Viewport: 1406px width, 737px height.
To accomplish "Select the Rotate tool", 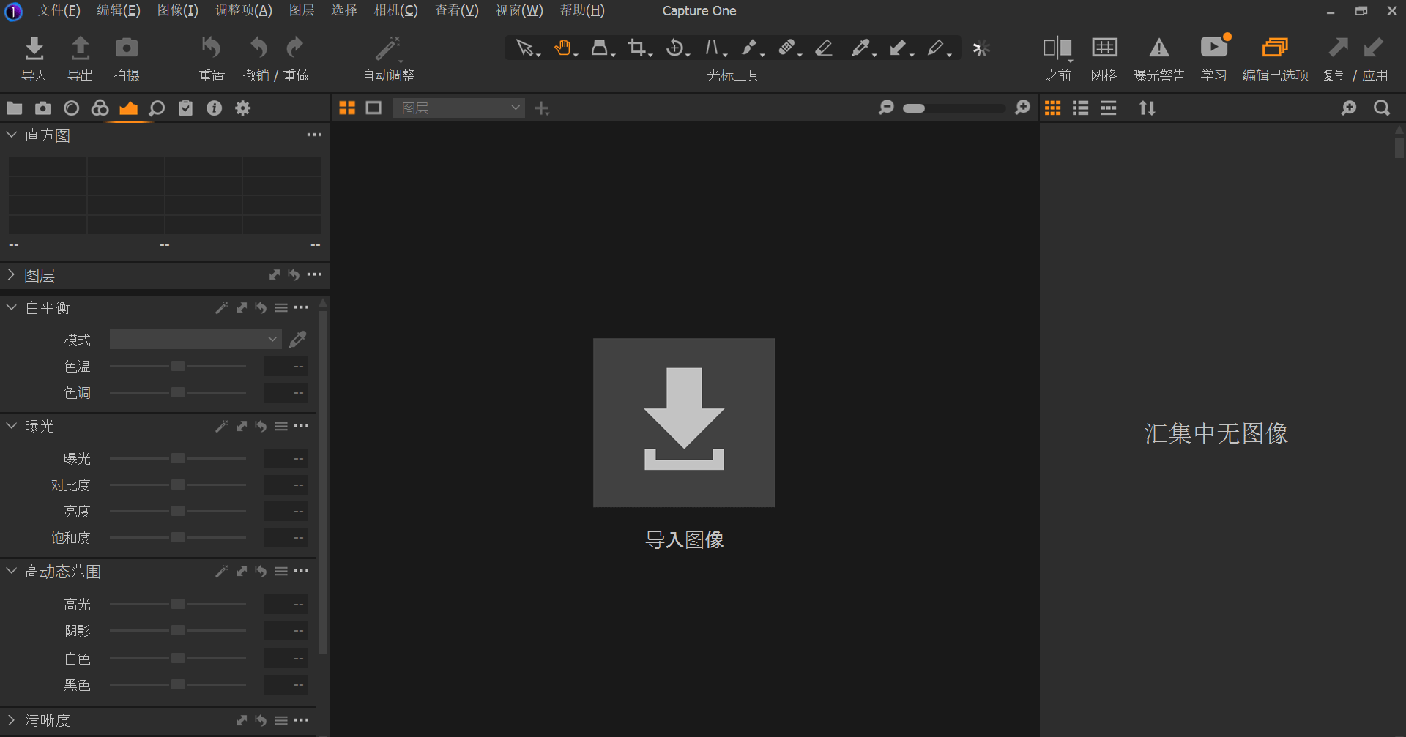I will click(x=674, y=47).
